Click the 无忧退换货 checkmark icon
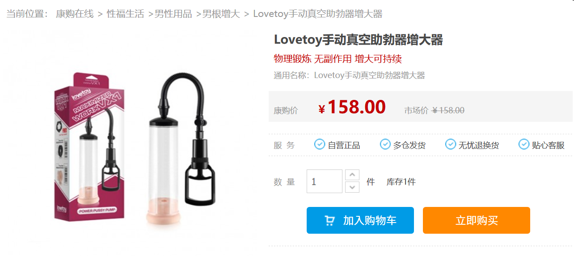The width and height of the screenshot is (574, 256). (451, 145)
